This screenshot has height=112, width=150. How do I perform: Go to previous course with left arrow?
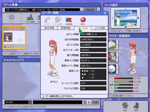pos(113,18)
